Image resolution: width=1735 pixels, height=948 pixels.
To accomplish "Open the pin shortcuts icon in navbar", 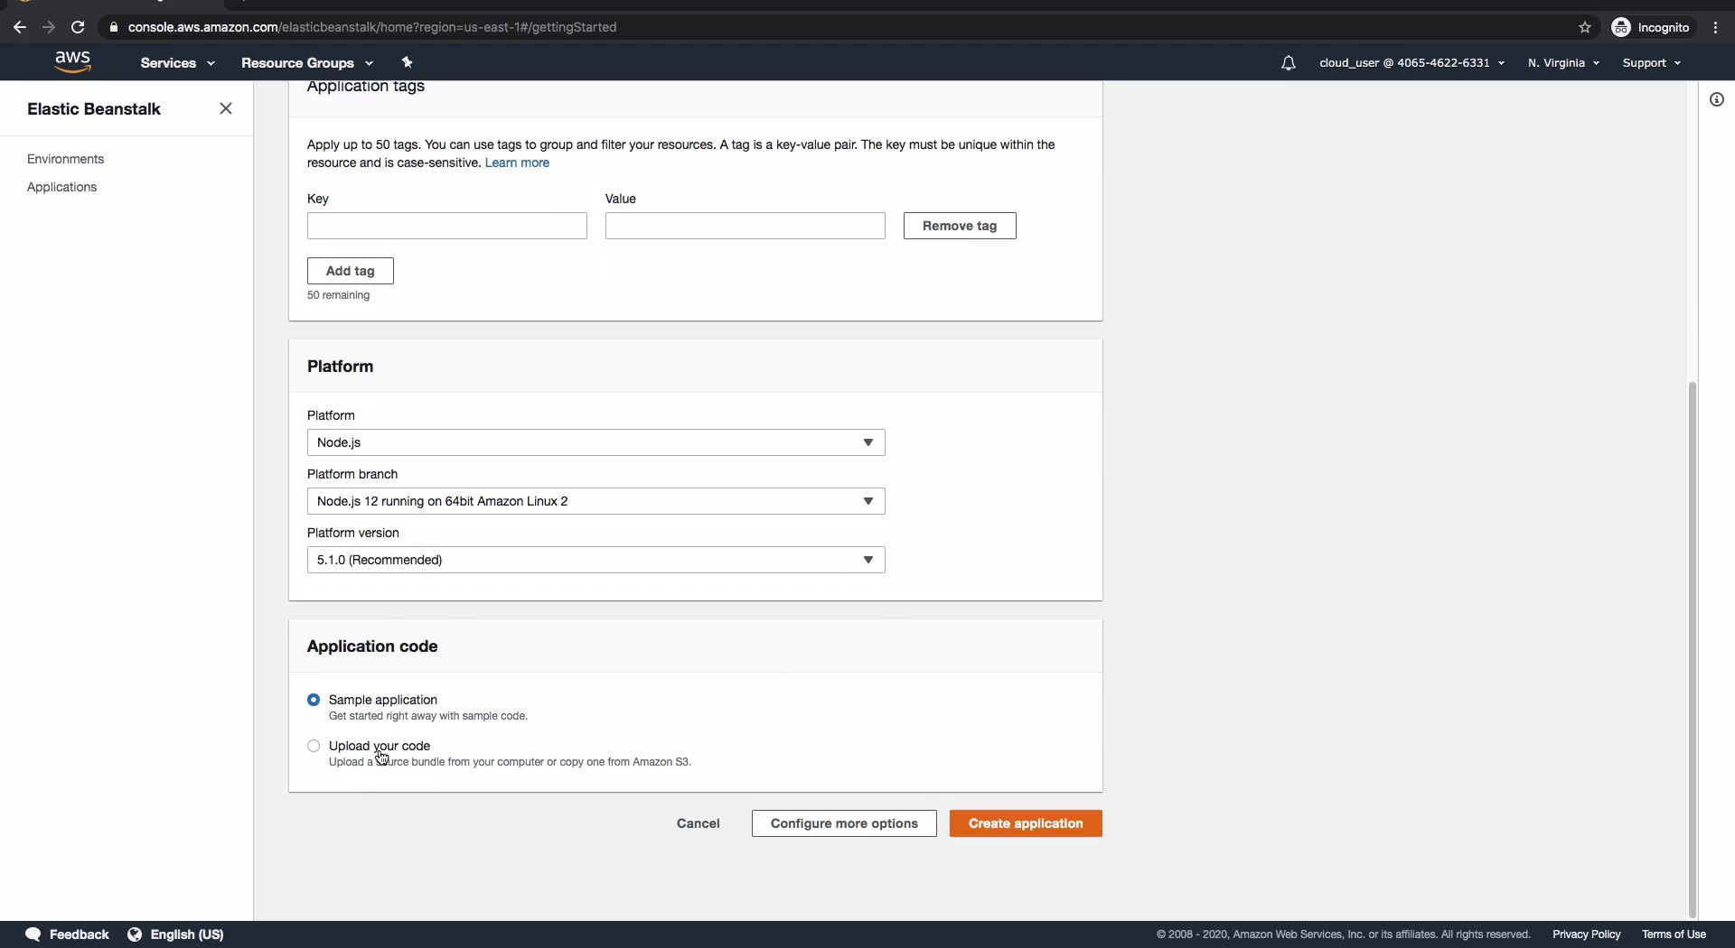I will coord(407,62).
